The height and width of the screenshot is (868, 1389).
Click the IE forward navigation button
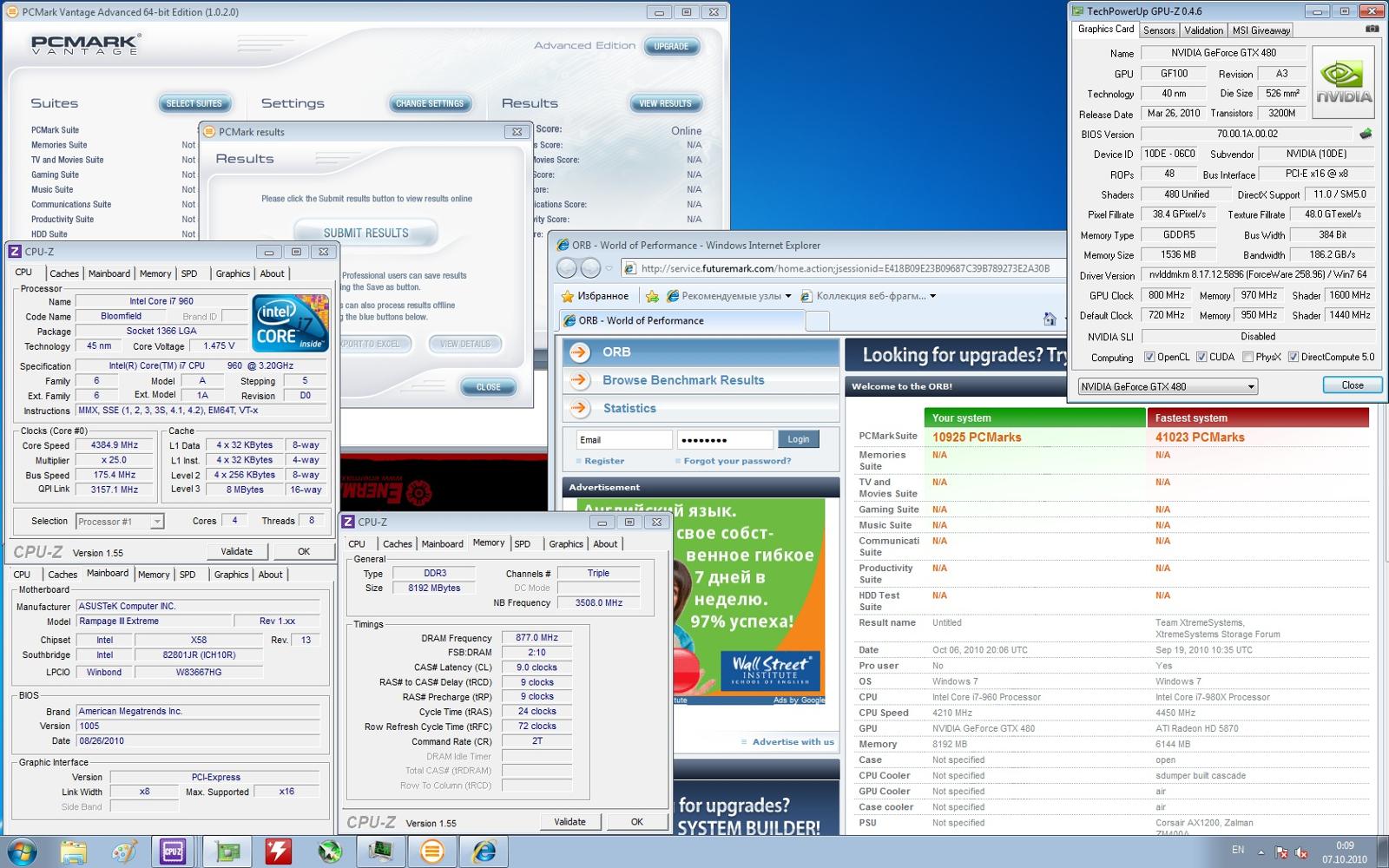click(x=590, y=268)
